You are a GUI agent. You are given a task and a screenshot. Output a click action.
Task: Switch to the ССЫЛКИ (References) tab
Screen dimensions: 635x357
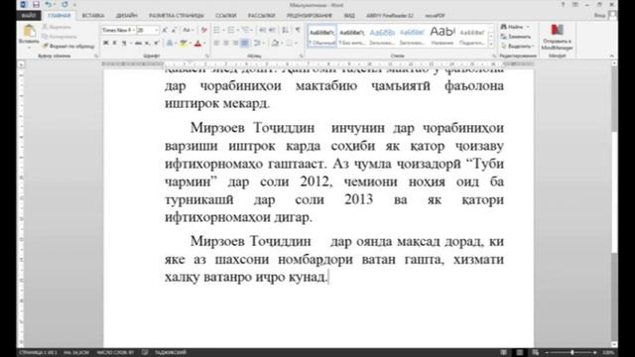pyautogui.click(x=225, y=16)
